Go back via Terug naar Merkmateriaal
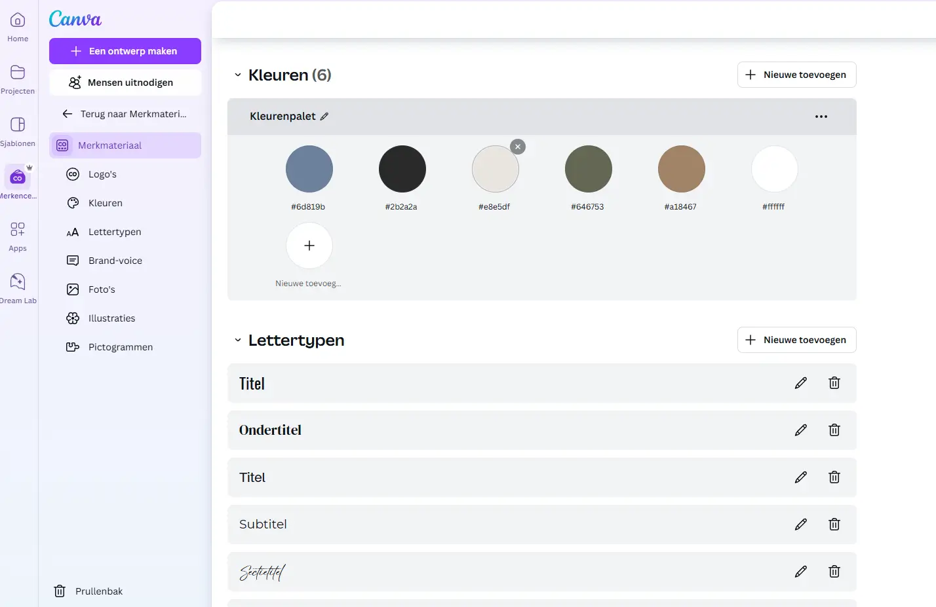The image size is (936, 607). click(x=125, y=114)
